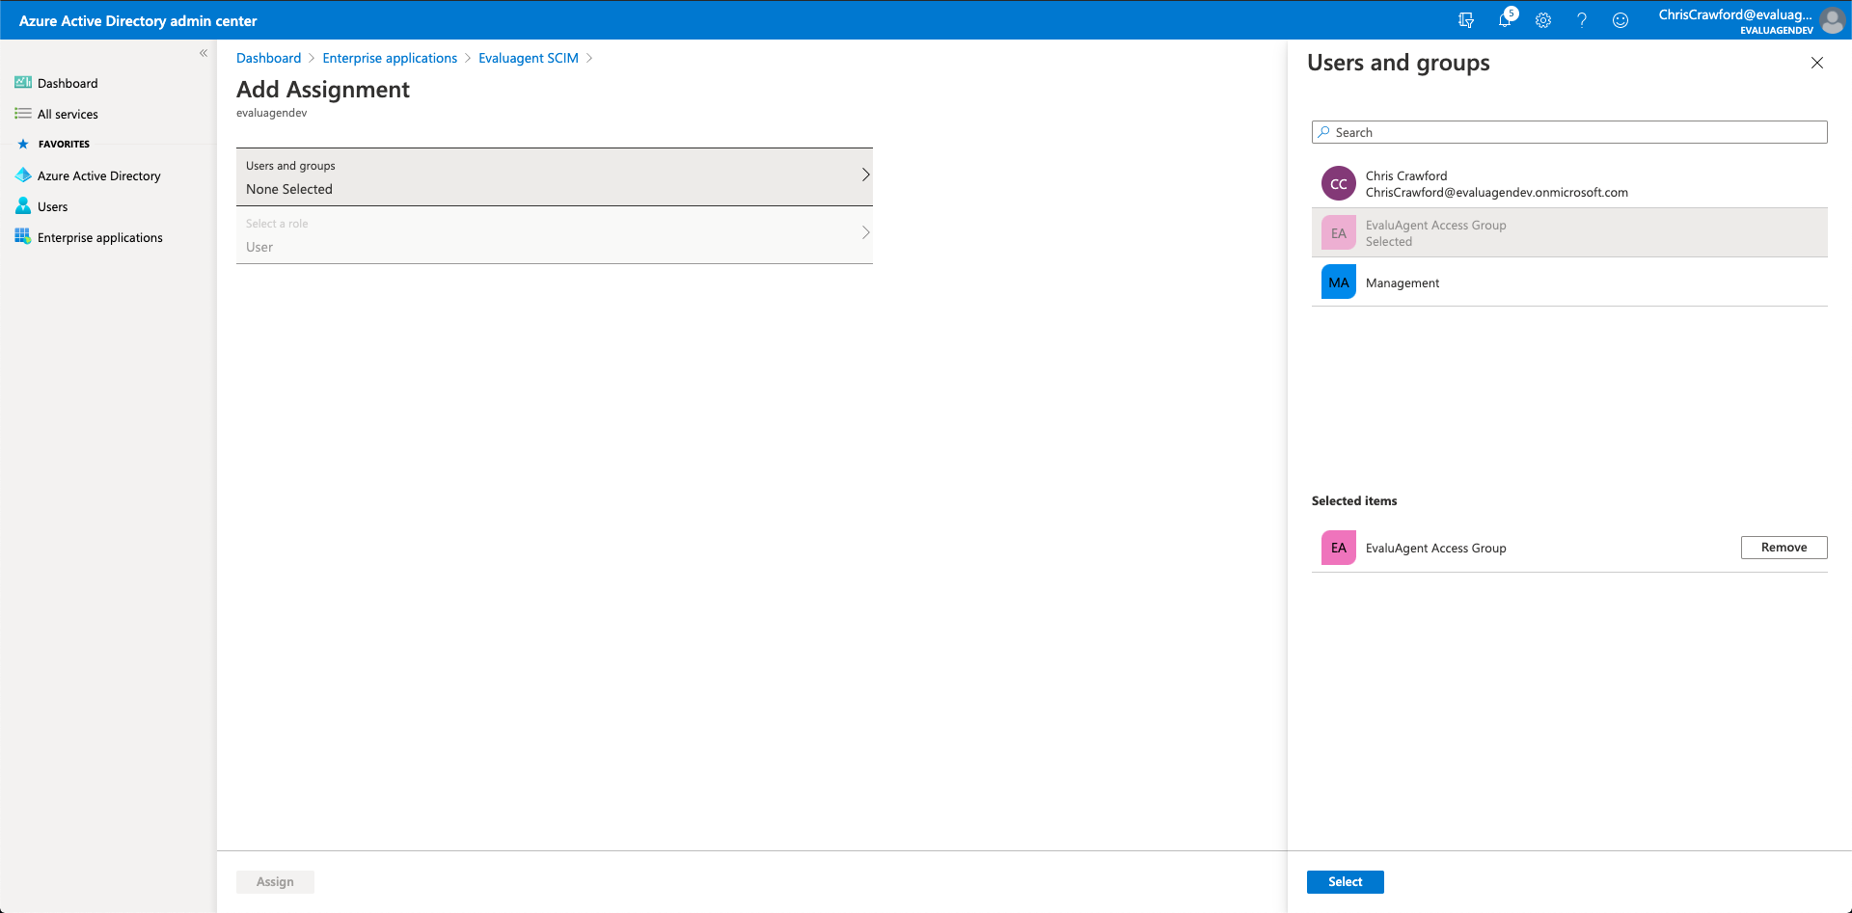Click the CC avatar for Chris Crawford
The width and height of the screenshot is (1852, 913).
click(x=1339, y=183)
